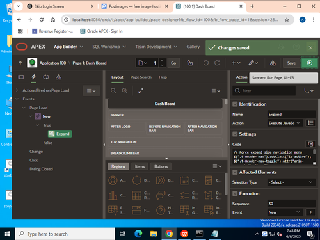
Task: Click the Redo icon in toolbar
Action: (217, 63)
